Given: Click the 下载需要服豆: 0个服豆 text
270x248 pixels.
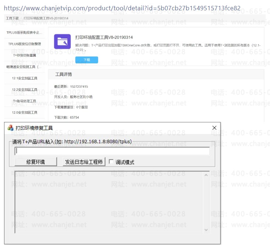Looking at the screenshot, I should click(71, 107).
